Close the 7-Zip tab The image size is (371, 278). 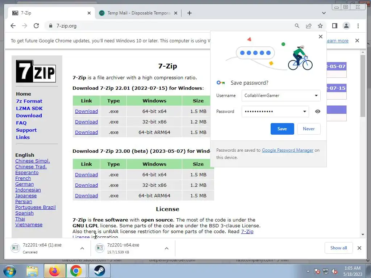tap(89, 13)
